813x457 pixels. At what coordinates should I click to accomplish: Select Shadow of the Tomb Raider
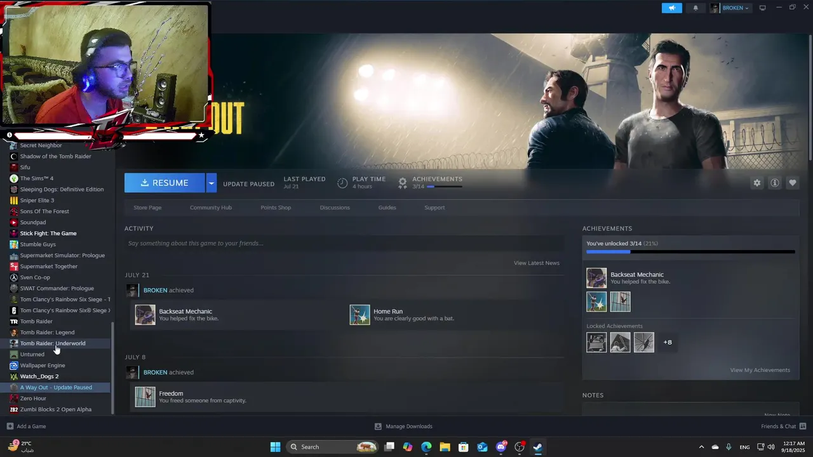tap(55, 156)
